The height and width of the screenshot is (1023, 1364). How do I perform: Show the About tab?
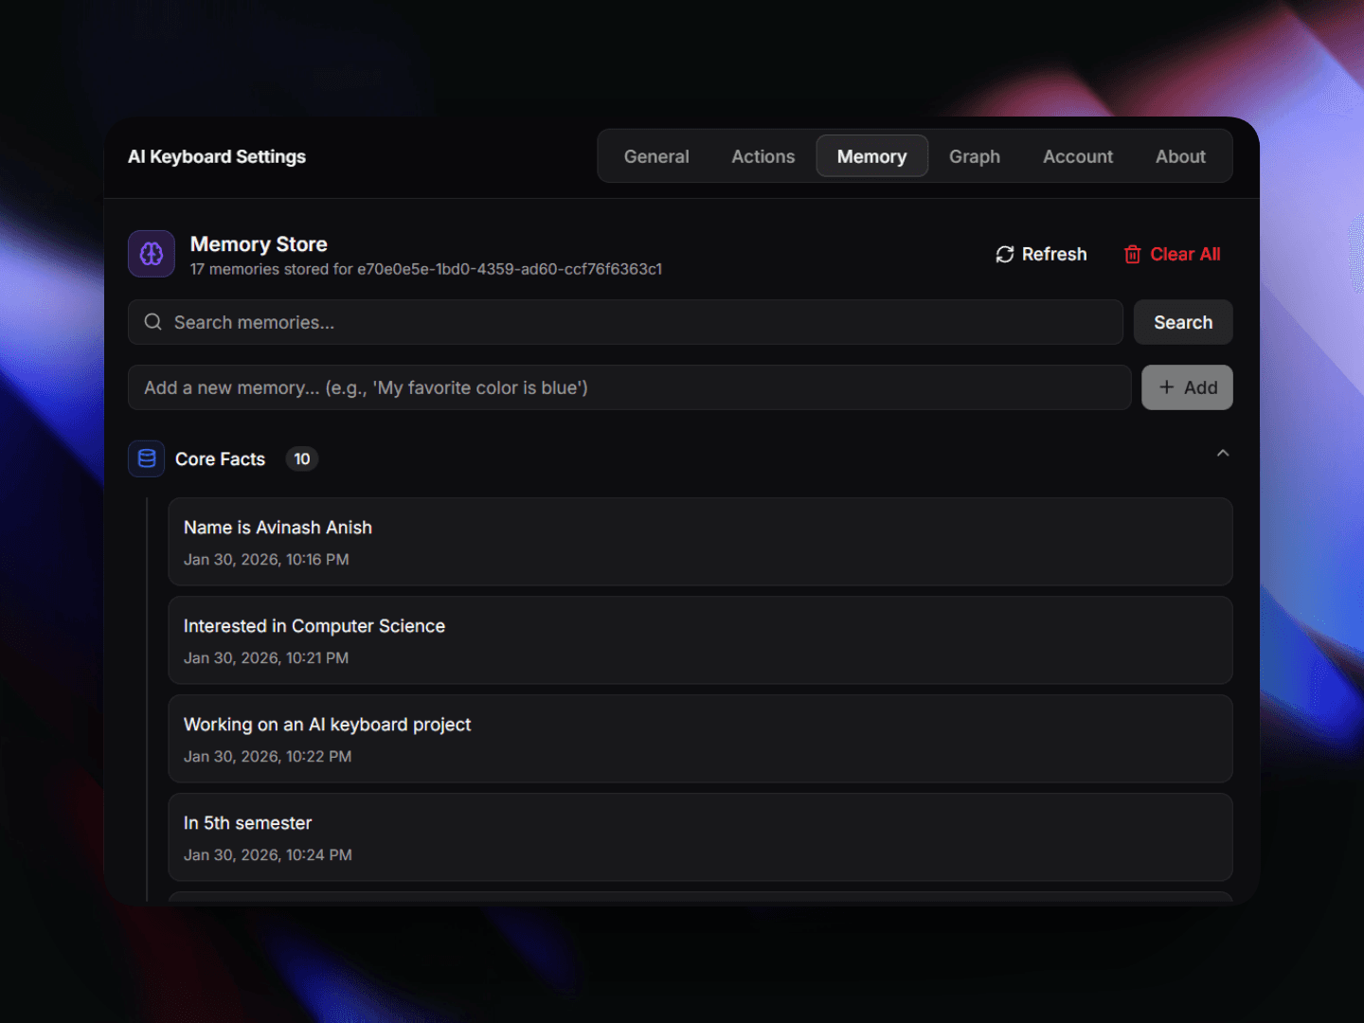coord(1179,156)
